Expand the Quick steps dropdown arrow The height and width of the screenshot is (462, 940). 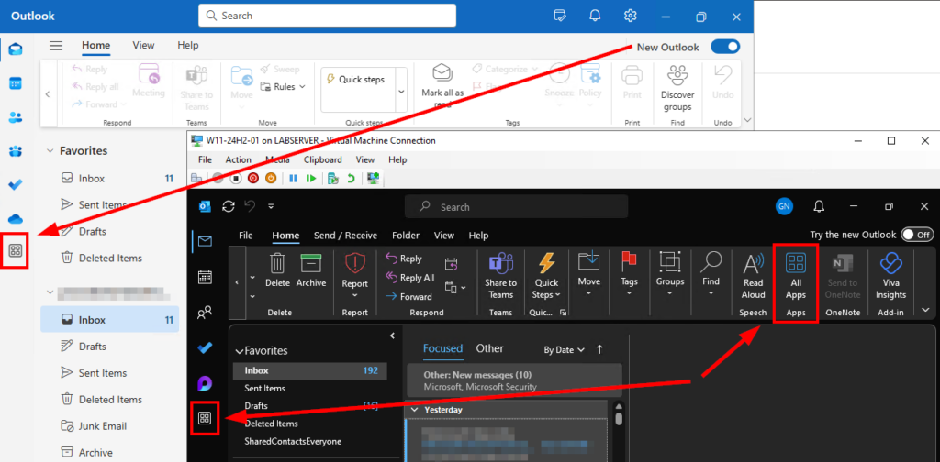400,92
